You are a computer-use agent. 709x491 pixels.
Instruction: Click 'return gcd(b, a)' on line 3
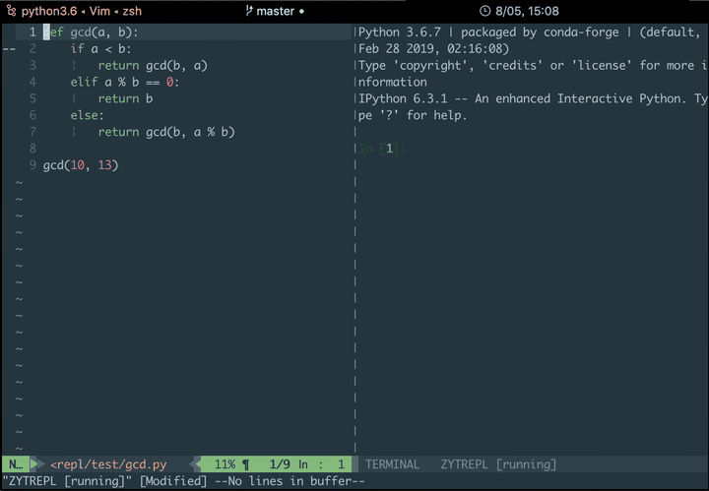pos(153,66)
